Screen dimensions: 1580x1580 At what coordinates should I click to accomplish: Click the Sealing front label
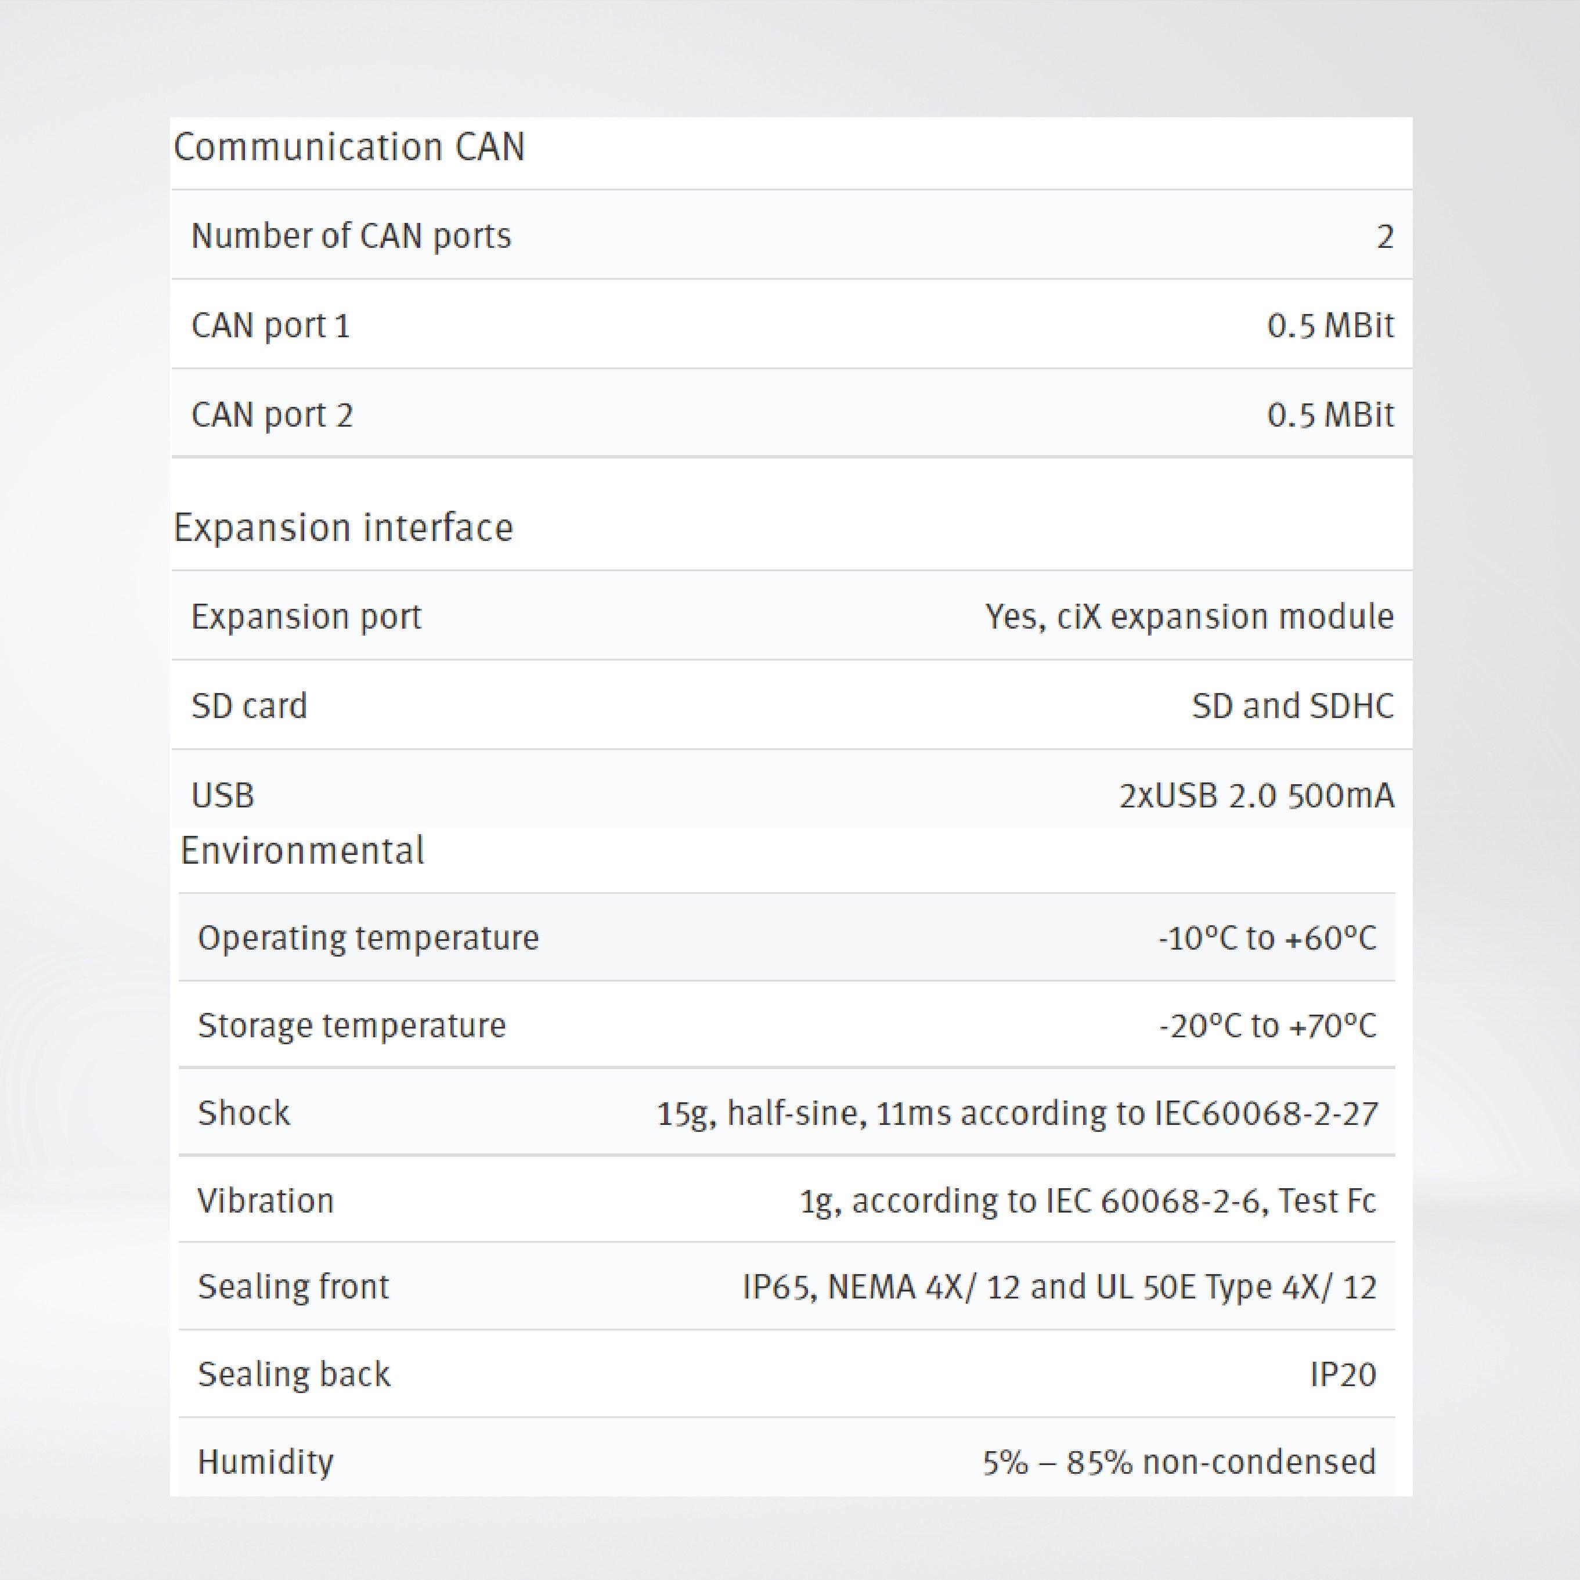tap(293, 1287)
